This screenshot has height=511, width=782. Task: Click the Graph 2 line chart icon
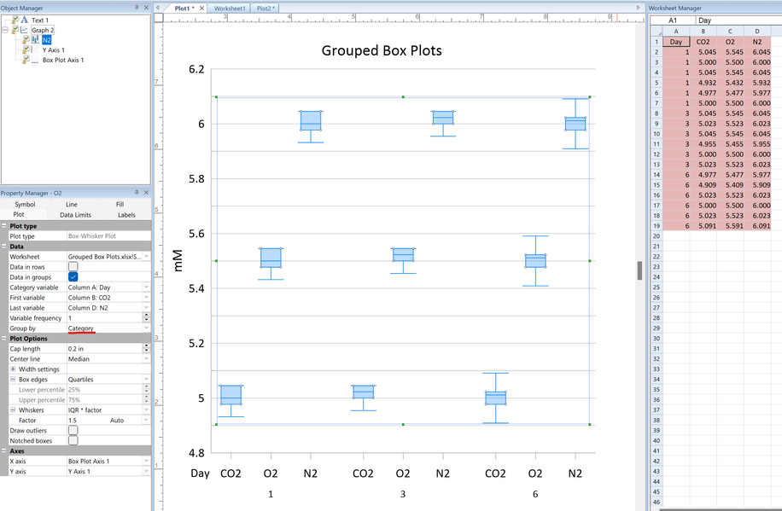(25, 30)
